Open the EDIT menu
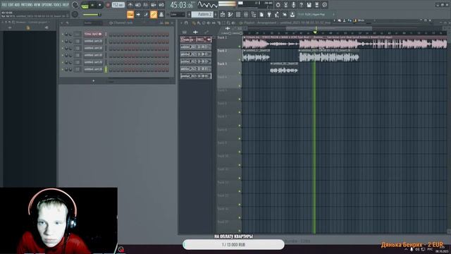Image resolution: width=451 pixels, height=254 pixels. pos(11,5)
